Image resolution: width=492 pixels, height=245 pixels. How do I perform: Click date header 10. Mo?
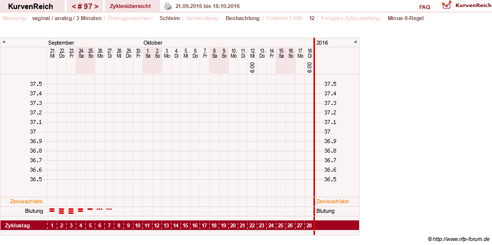(233, 53)
